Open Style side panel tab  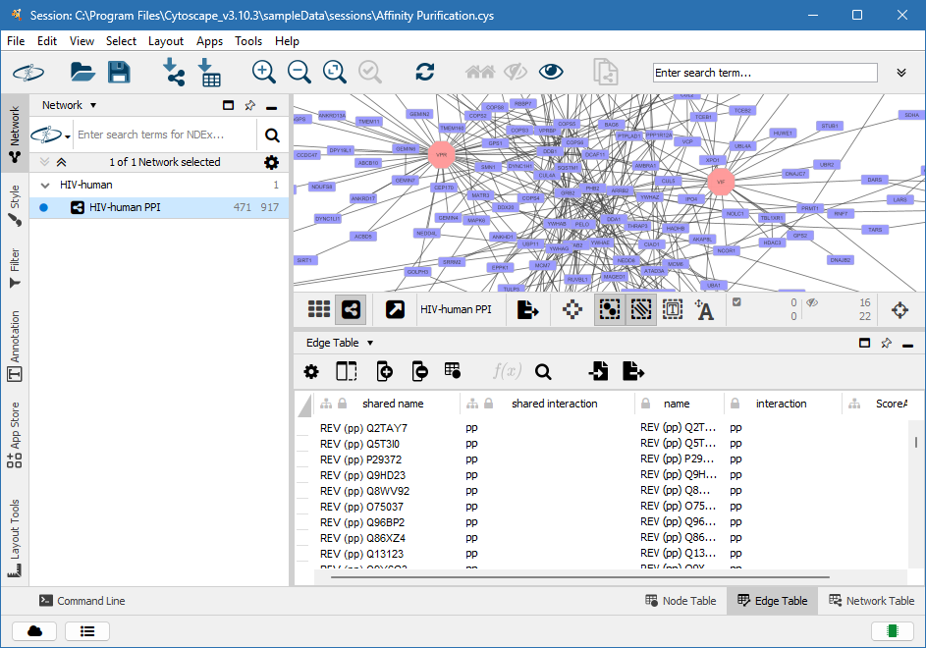[x=15, y=205]
